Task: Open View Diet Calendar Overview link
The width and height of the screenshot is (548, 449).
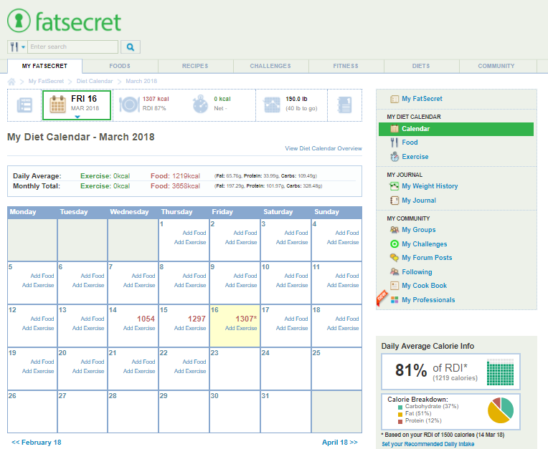Action: [323, 148]
